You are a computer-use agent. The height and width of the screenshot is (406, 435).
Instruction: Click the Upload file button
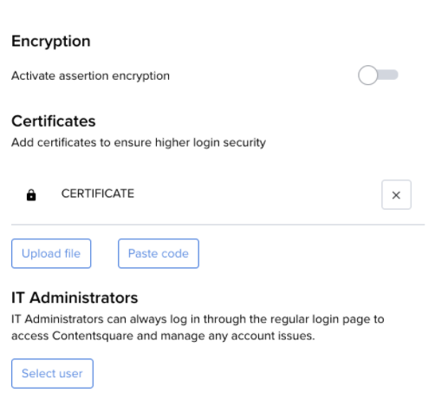tap(51, 253)
